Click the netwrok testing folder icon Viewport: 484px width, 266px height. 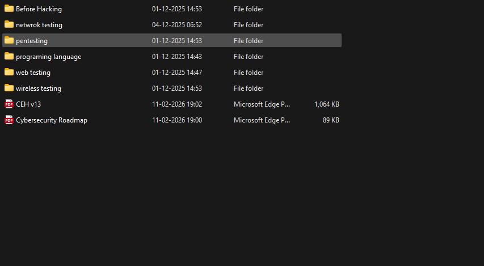click(x=9, y=25)
